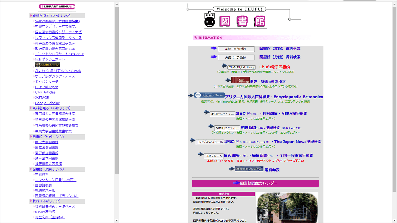Image resolution: width=397 pixels, height=223 pixels.
Task: Click the scroll down arrow in left menu frame
Action: (116, 220)
